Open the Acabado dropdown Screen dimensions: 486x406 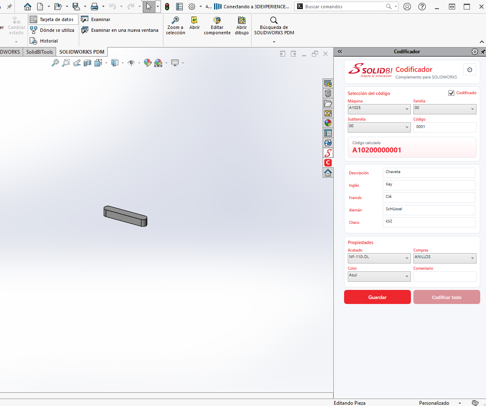click(x=379, y=258)
